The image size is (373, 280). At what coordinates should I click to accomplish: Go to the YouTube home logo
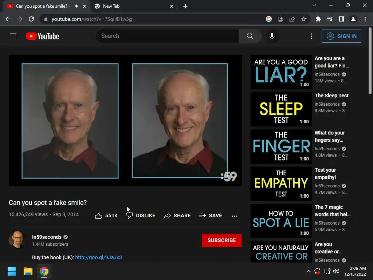(43, 36)
